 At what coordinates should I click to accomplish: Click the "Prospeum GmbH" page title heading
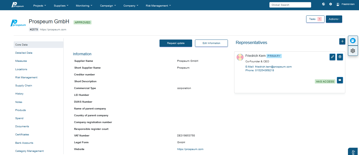(x=49, y=21)
